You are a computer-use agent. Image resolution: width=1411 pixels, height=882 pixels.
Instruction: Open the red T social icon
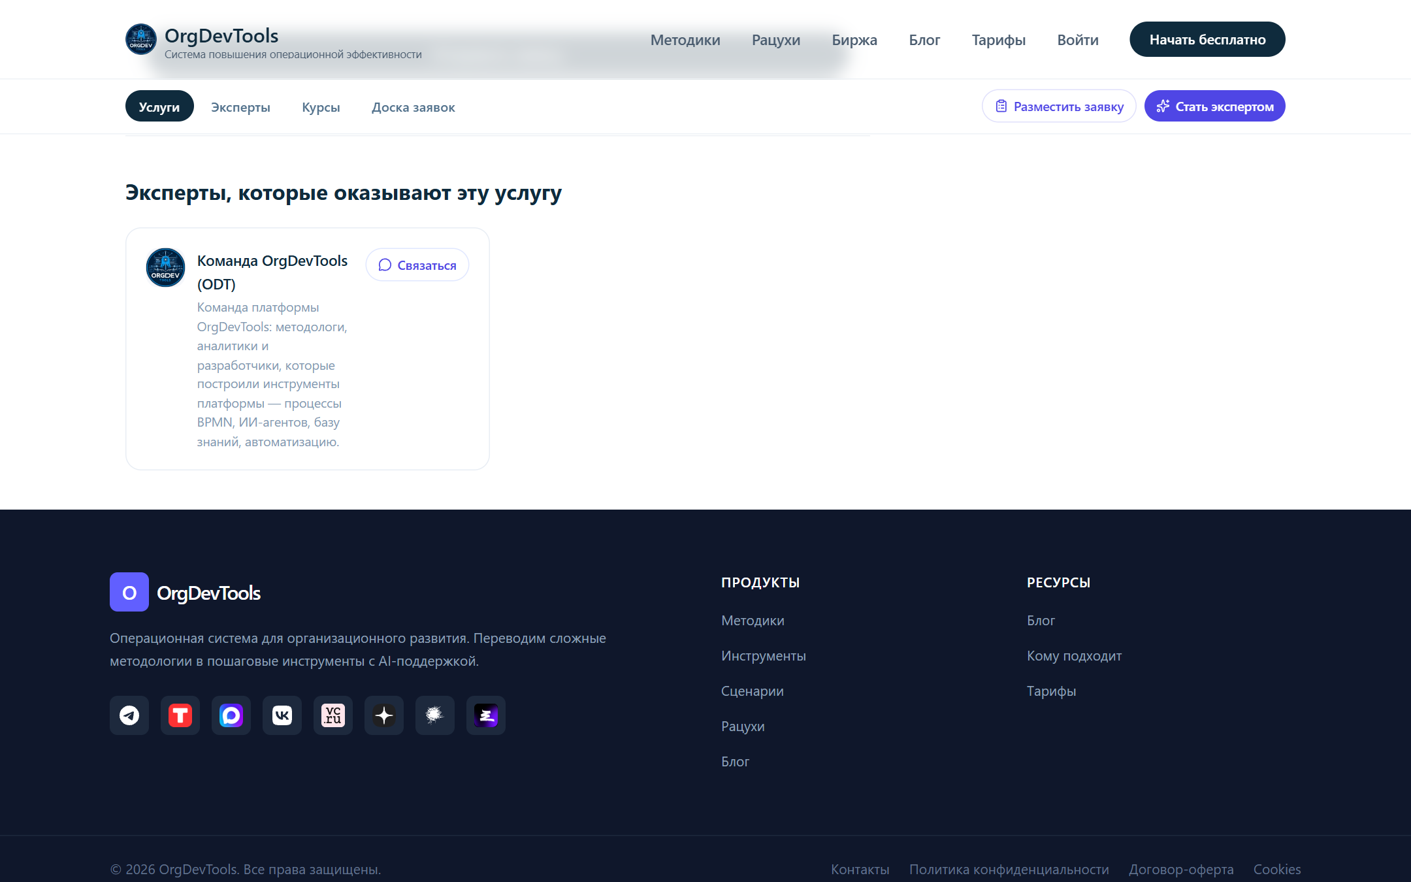[x=180, y=715]
